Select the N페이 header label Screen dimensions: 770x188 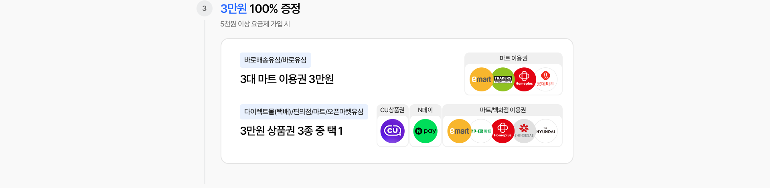pos(426,110)
